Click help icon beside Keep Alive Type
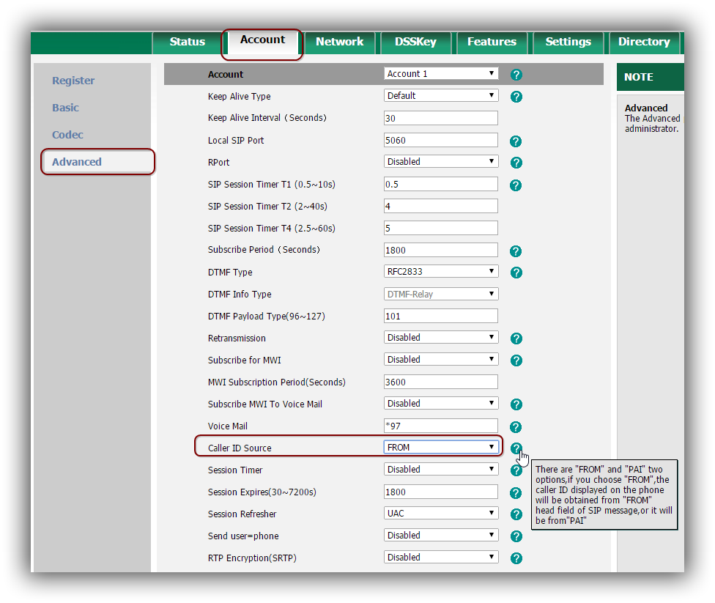 click(x=516, y=97)
